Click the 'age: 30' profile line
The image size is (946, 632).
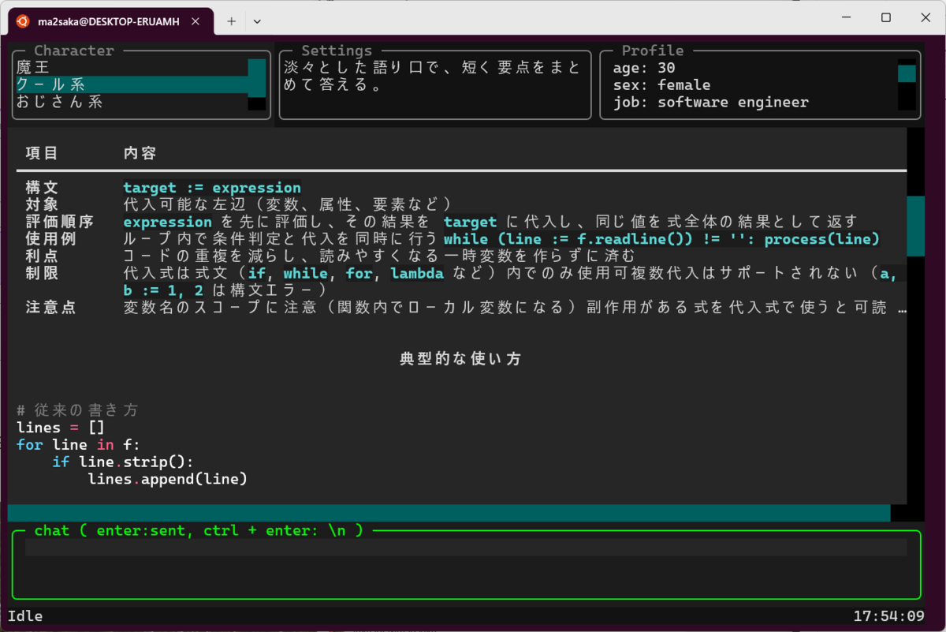point(644,68)
